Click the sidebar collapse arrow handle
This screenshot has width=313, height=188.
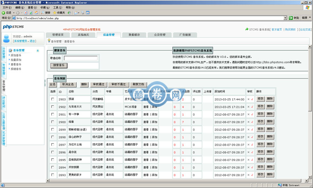tap(45, 83)
